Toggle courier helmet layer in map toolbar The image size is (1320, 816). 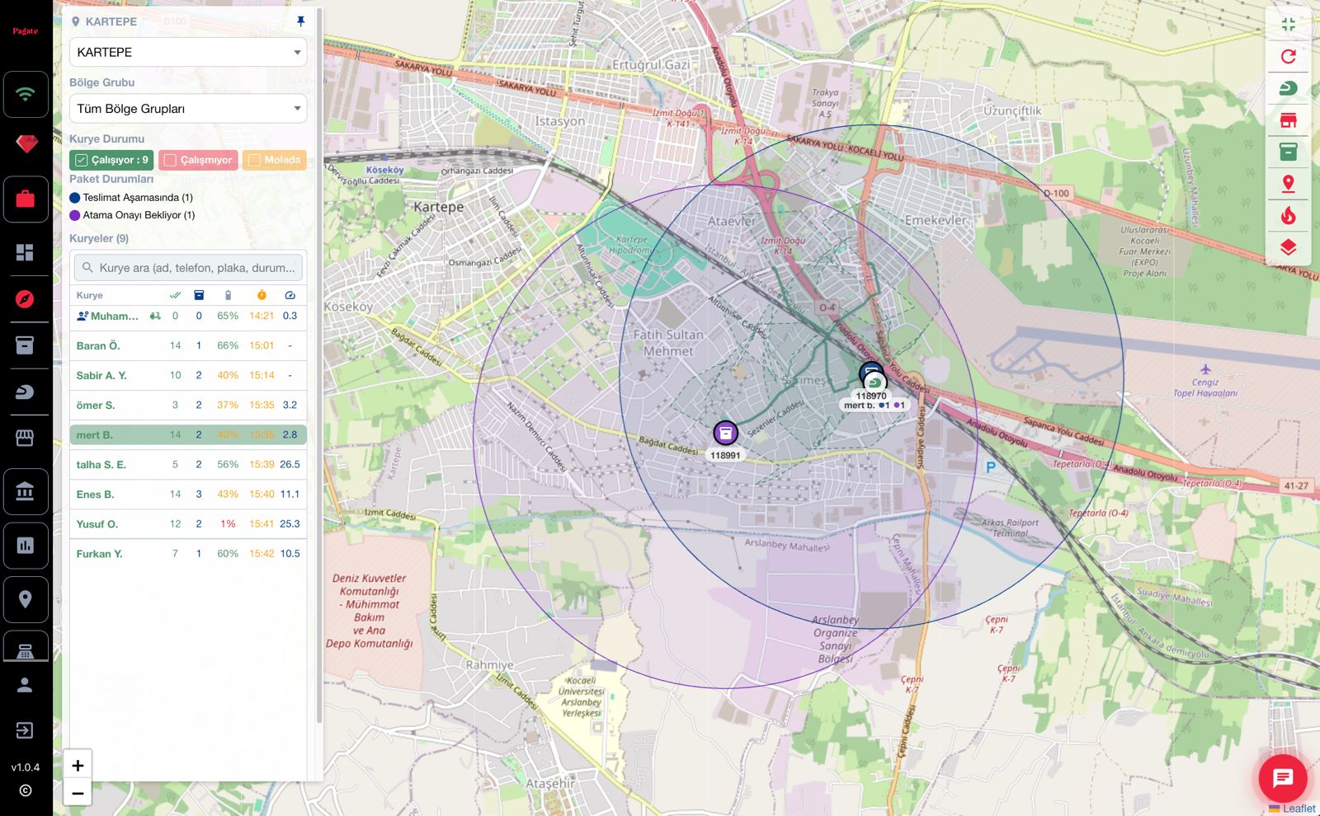pyautogui.click(x=1288, y=88)
